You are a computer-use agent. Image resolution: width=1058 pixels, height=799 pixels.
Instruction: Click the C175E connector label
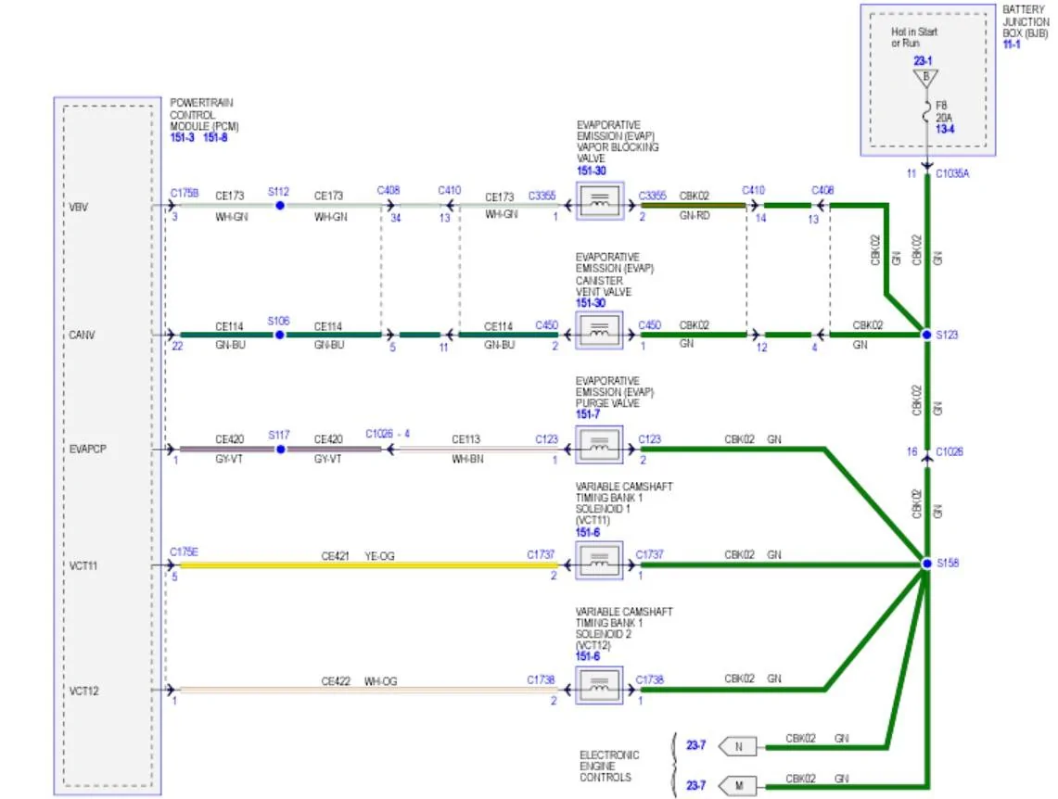click(184, 552)
